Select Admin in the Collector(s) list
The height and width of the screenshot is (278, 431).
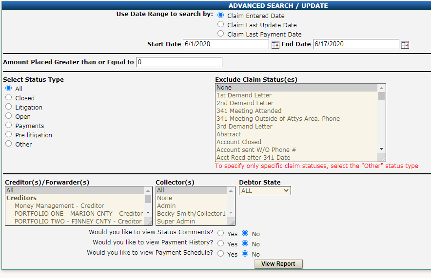192,206
